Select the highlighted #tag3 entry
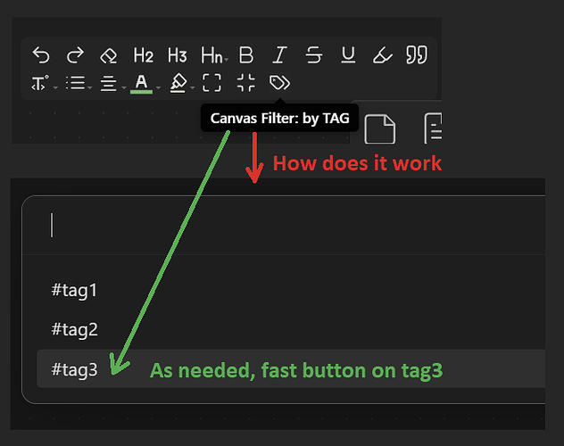This screenshot has width=564, height=446. pos(291,368)
